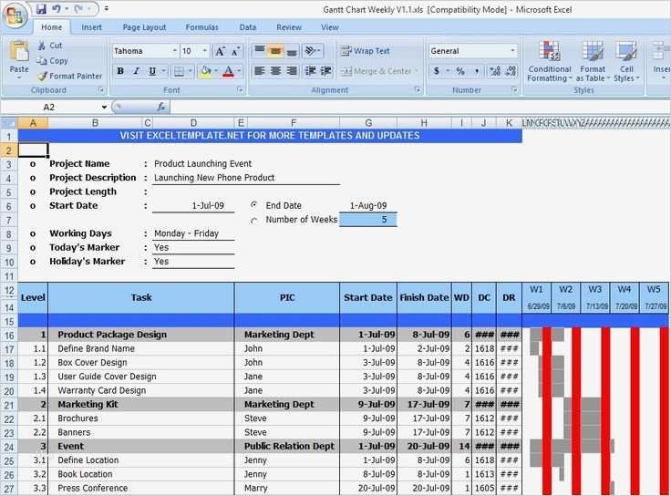Open Merge & Center dropdown arrow
The height and width of the screenshot is (496, 671).
[417, 71]
